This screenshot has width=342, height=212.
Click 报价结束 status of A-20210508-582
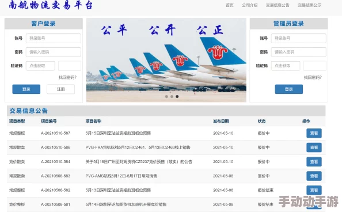pyautogui.click(x=265, y=190)
